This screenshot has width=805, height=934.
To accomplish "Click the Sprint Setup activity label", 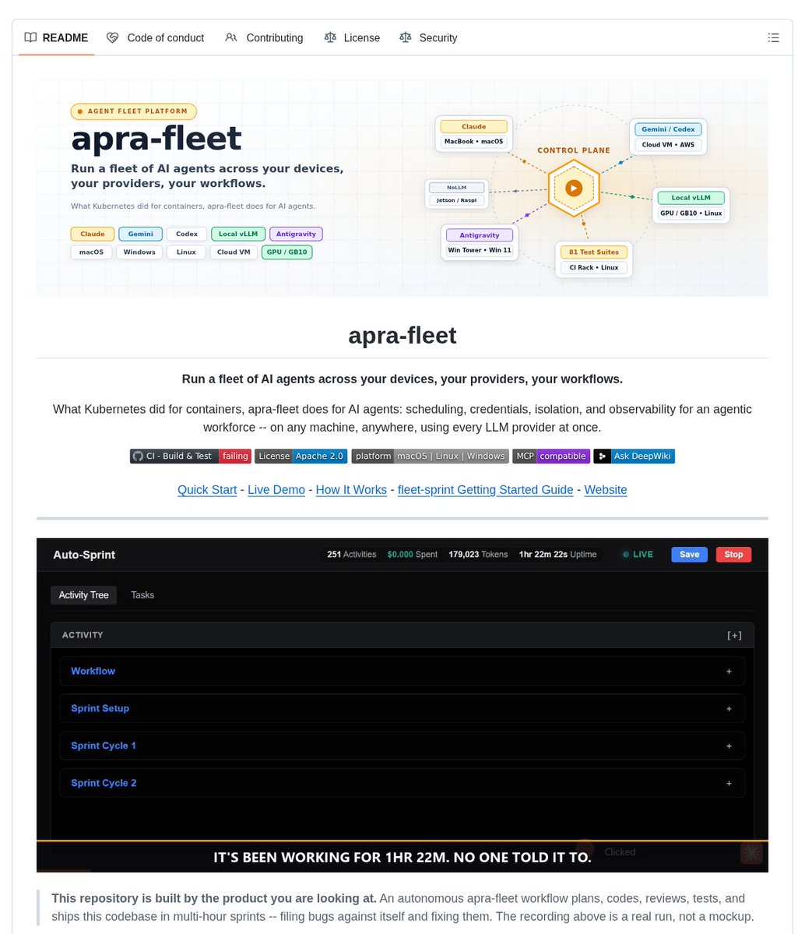I will (100, 709).
